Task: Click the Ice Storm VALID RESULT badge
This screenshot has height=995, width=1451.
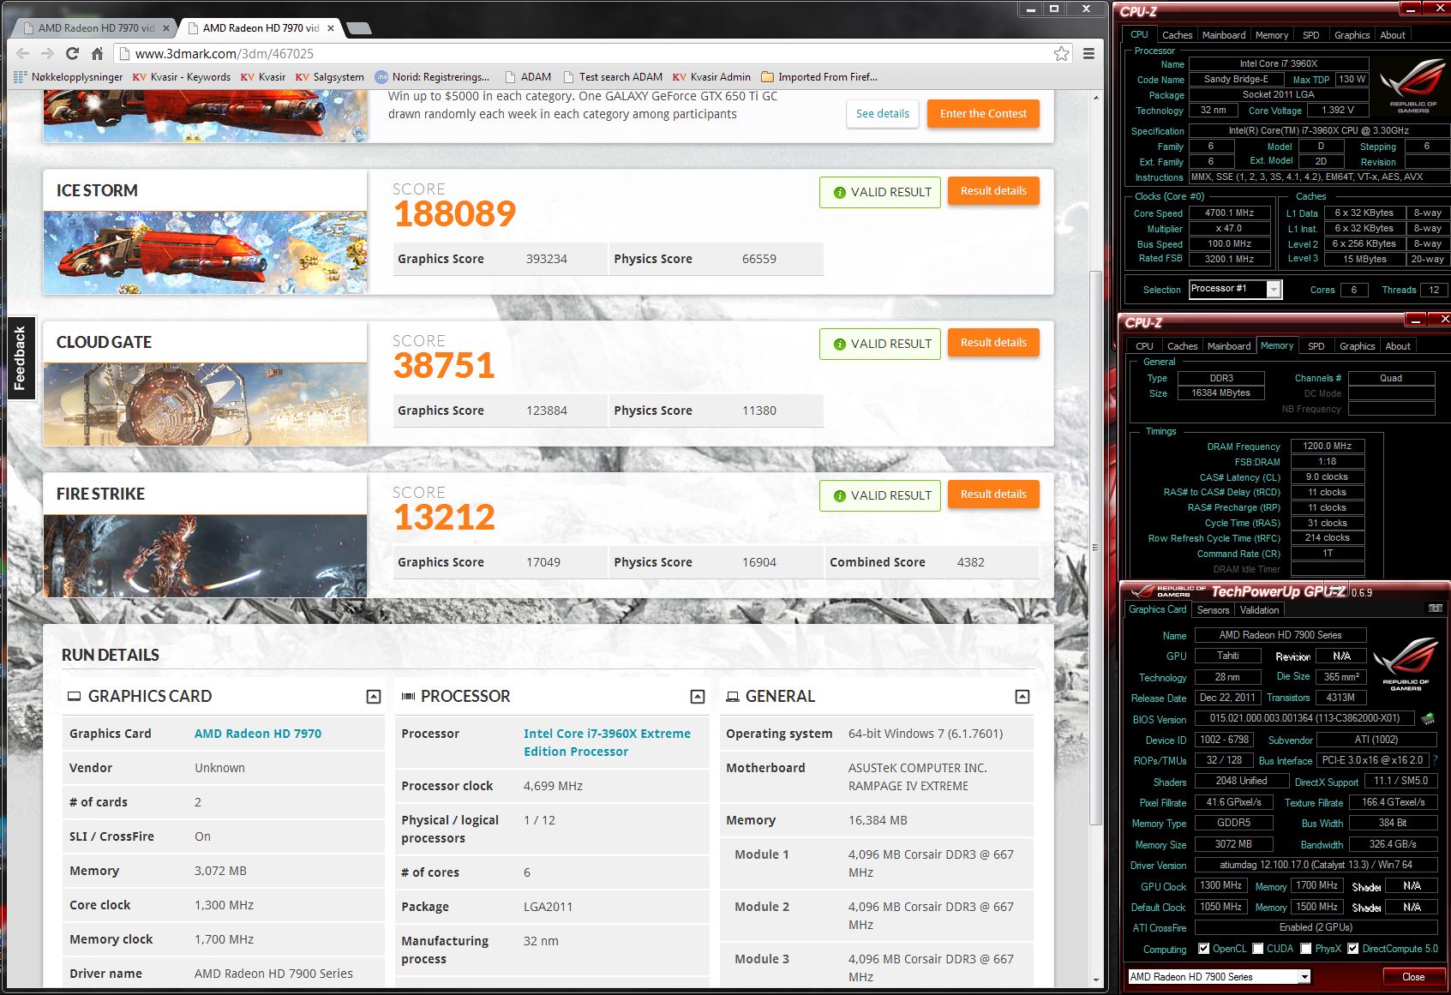Action: point(880,192)
